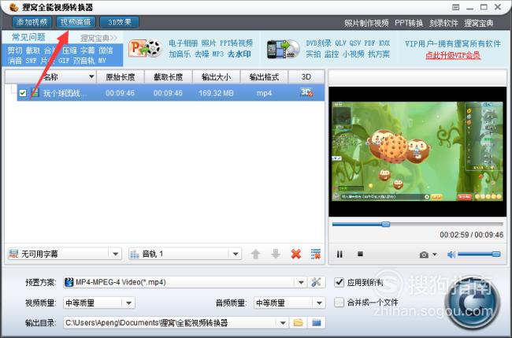Viewport: 512px width, 338px height.
Task: Click the dropdown arrow on the 名称 column header
Action: tap(91, 76)
